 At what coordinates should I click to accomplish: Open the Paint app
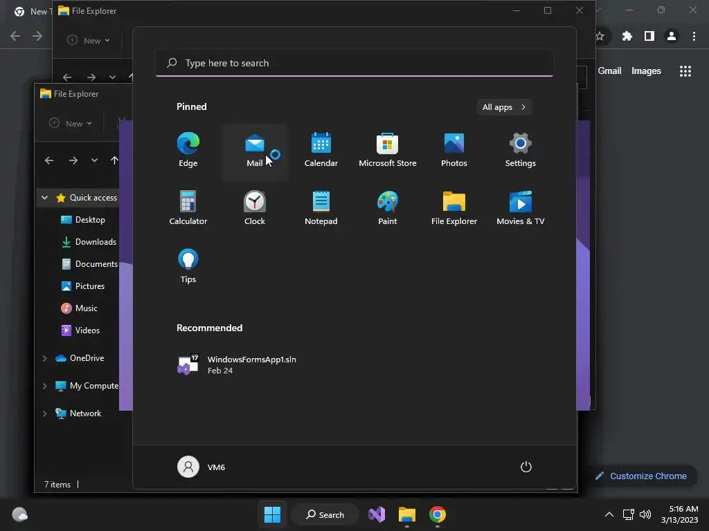[388, 208]
